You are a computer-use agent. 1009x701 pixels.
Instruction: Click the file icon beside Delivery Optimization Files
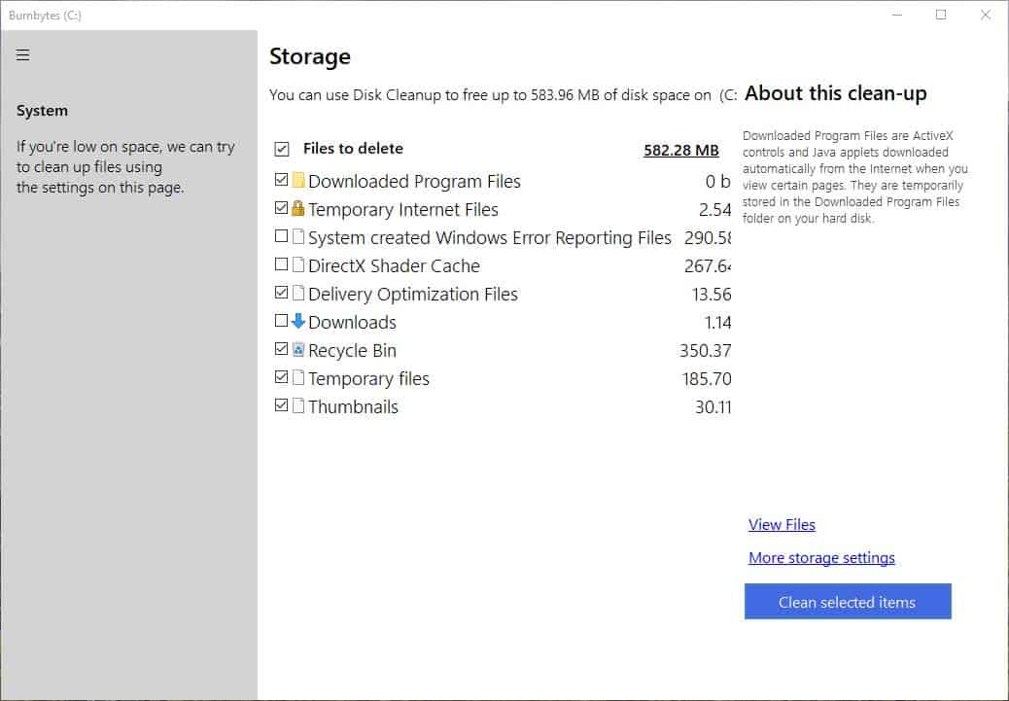coord(297,293)
